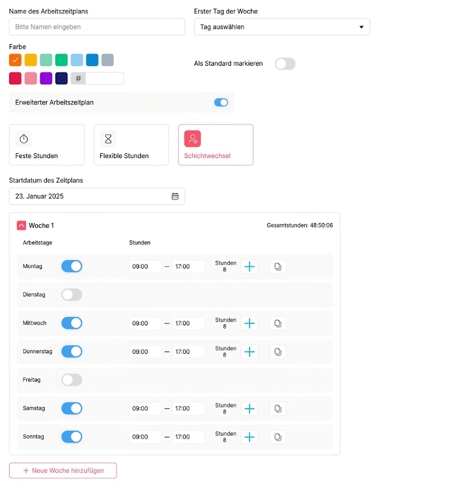Viewport: 453px width, 492px height.
Task: Edit Donnerstag end time 17:00
Action: pyautogui.click(x=188, y=352)
